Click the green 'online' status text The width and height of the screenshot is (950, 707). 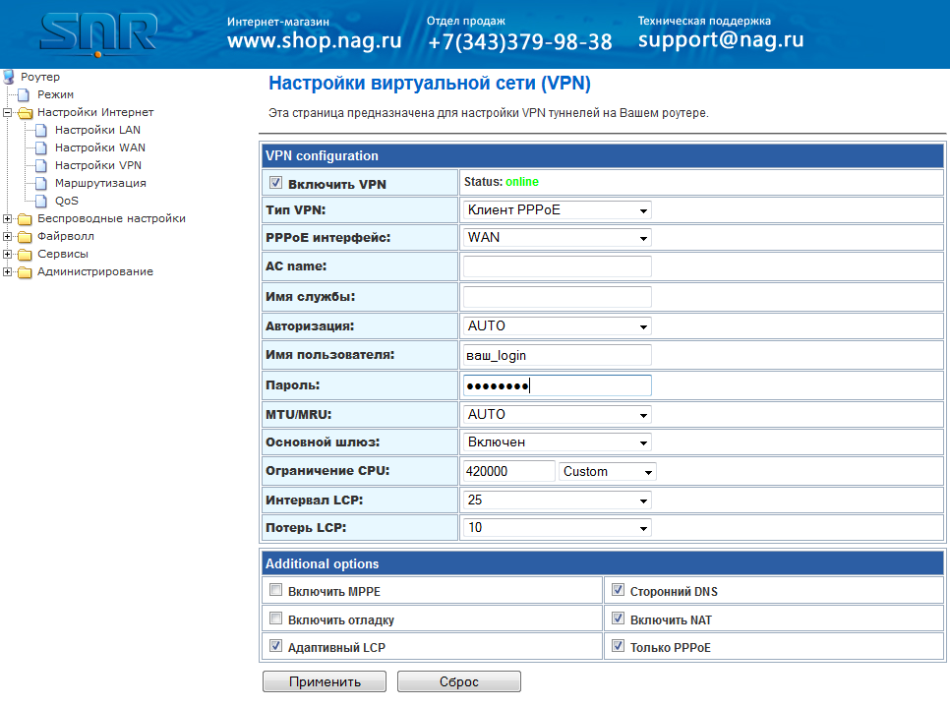click(522, 182)
